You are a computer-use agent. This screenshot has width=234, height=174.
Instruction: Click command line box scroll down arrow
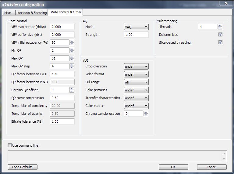pyautogui.click(x=224, y=159)
